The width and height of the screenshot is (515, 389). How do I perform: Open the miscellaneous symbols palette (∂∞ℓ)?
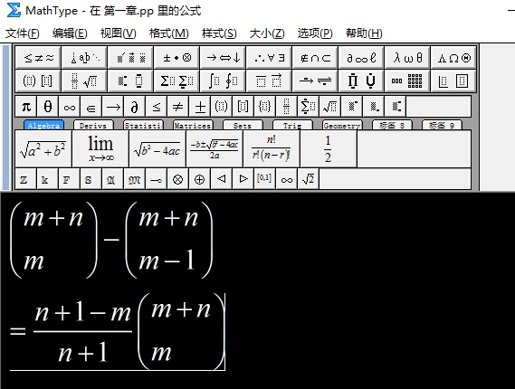pos(361,58)
